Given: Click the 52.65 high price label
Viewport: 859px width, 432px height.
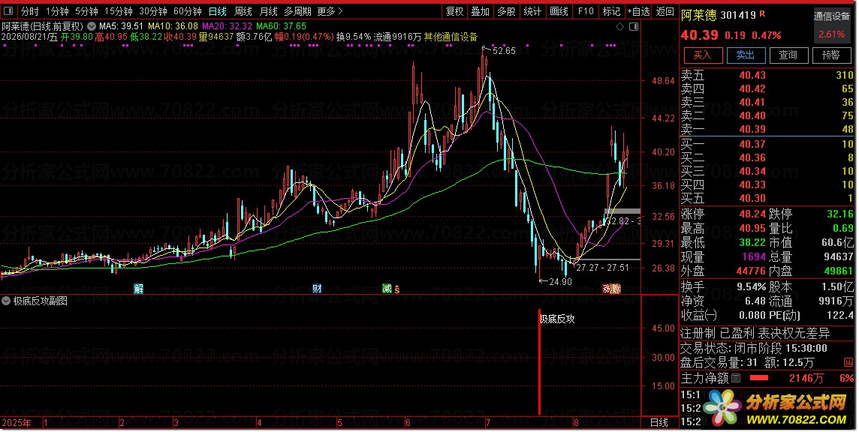Looking at the screenshot, I should pyautogui.click(x=504, y=51).
